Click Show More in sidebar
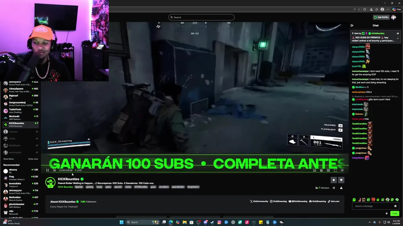 tap(9, 159)
